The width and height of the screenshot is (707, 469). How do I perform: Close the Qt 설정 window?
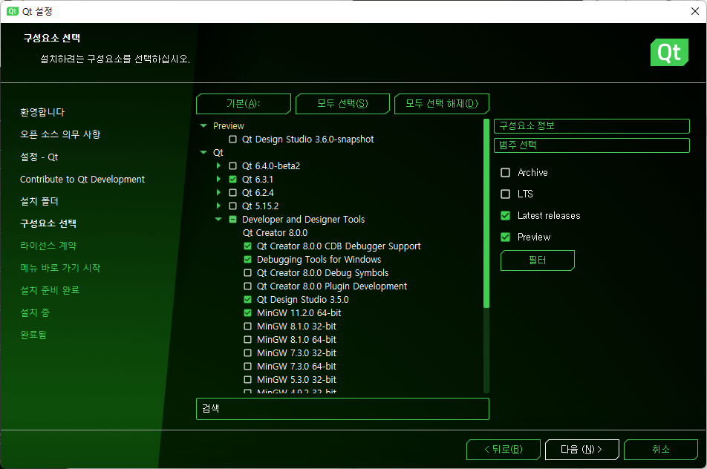point(695,11)
